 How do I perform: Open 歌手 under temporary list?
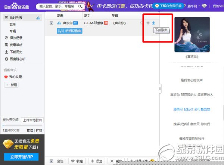click(13, 25)
